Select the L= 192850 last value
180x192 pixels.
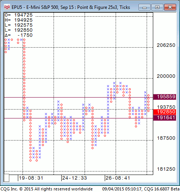click(x=19, y=30)
